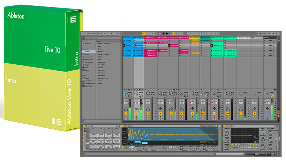Click track 2 pan knob
This screenshot has width=286, height=163.
pyautogui.click(x=137, y=110)
